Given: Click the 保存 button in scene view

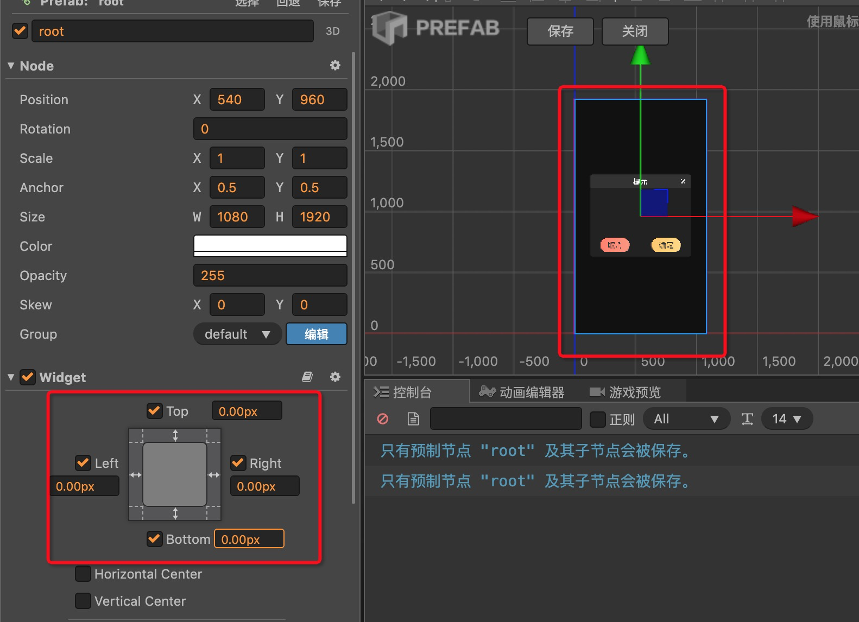Looking at the screenshot, I should [560, 31].
